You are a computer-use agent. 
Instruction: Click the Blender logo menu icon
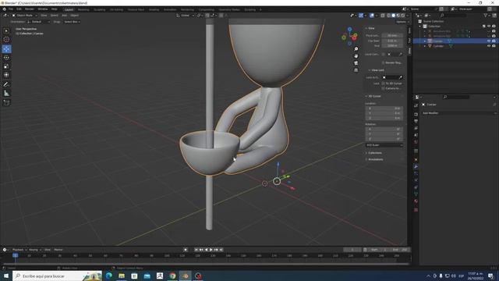[4, 9]
